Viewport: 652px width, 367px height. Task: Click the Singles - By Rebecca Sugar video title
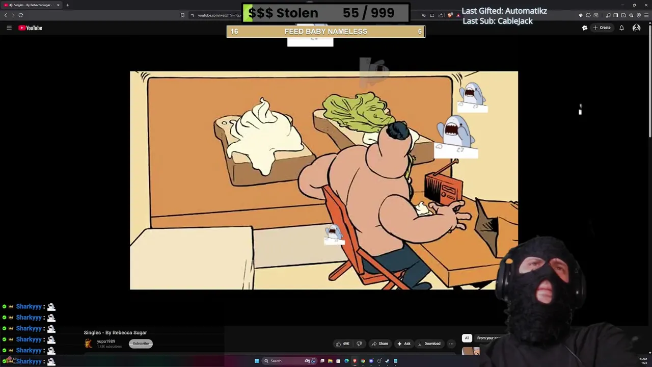(115, 333)
